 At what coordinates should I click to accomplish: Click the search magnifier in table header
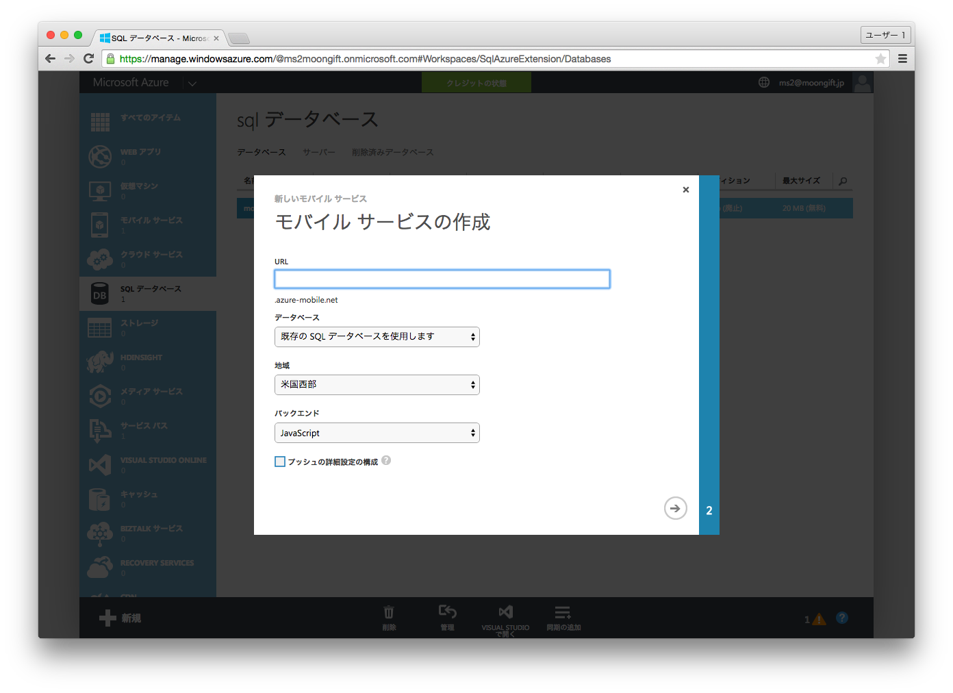[x=843, y=181]
